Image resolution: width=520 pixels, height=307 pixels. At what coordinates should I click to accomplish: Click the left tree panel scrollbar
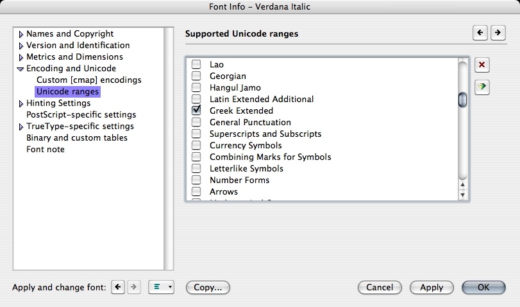tap(169, 148)
